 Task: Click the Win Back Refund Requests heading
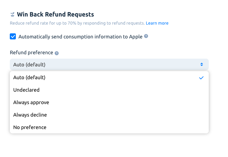point(55,14)
